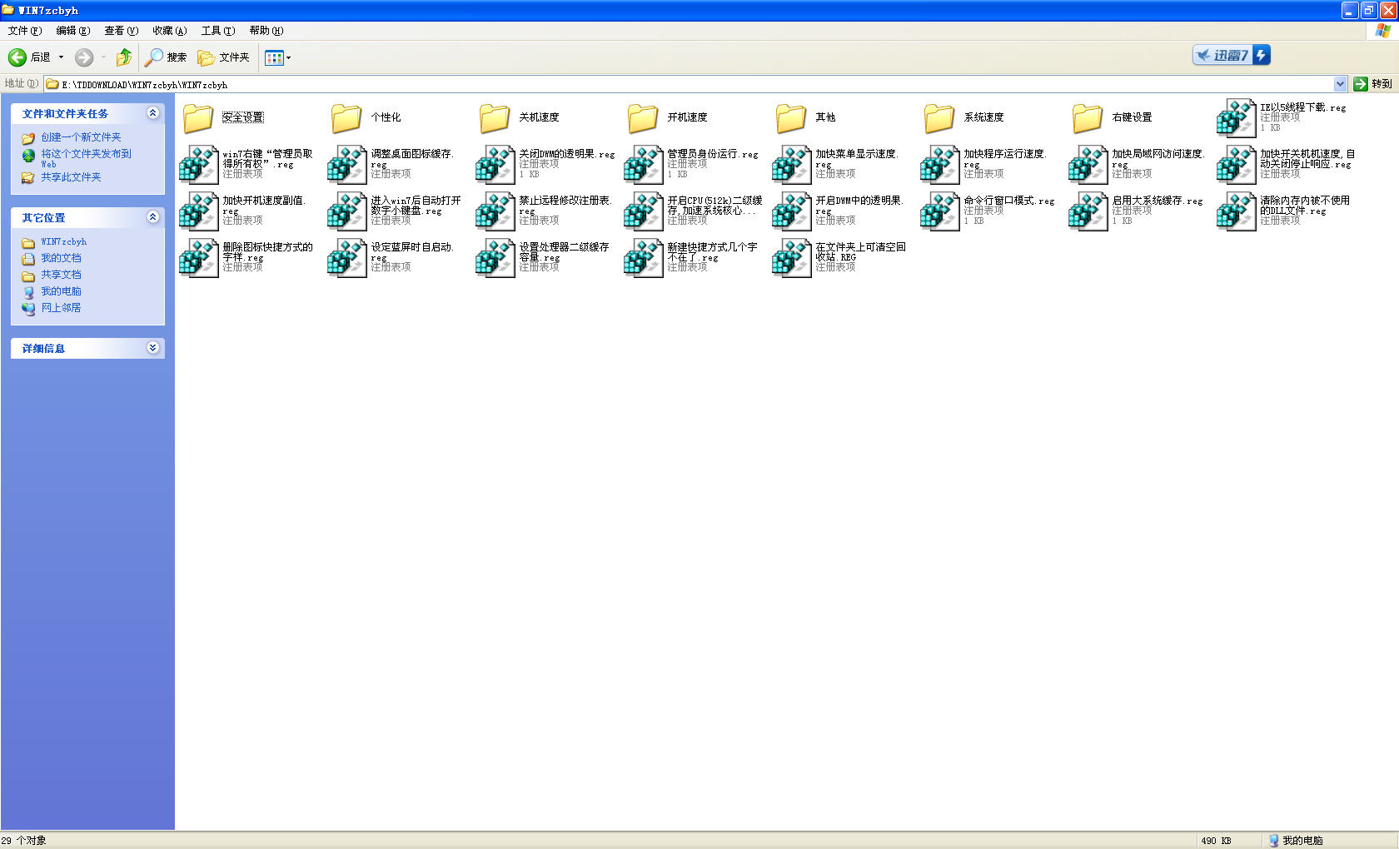Select the 其他 folder icon
This screenshot has height=849, width=1399.
pyautogui.click(x=791, y=118)
